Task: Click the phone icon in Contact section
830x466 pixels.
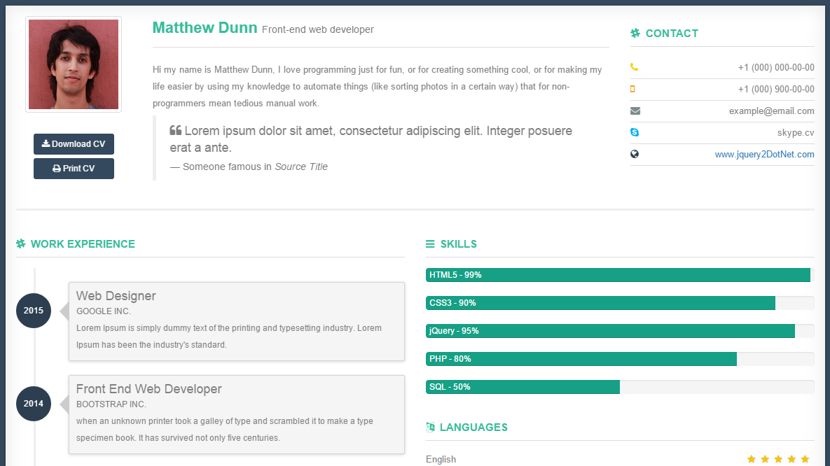Action: (x=635, y=66)
